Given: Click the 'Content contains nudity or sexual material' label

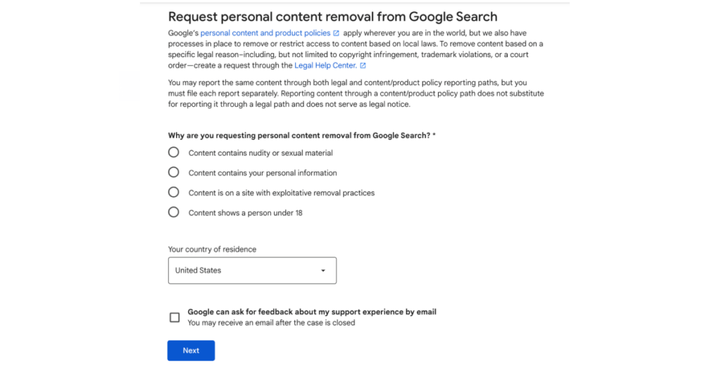Looking at the screenshot, I should [261, 153].
